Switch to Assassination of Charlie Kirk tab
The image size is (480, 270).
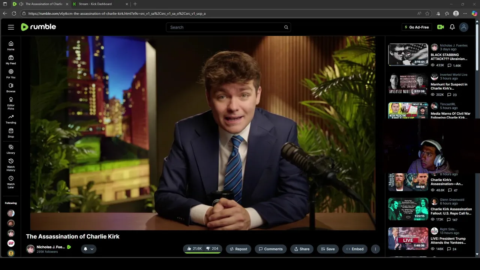tap(40, 4)
